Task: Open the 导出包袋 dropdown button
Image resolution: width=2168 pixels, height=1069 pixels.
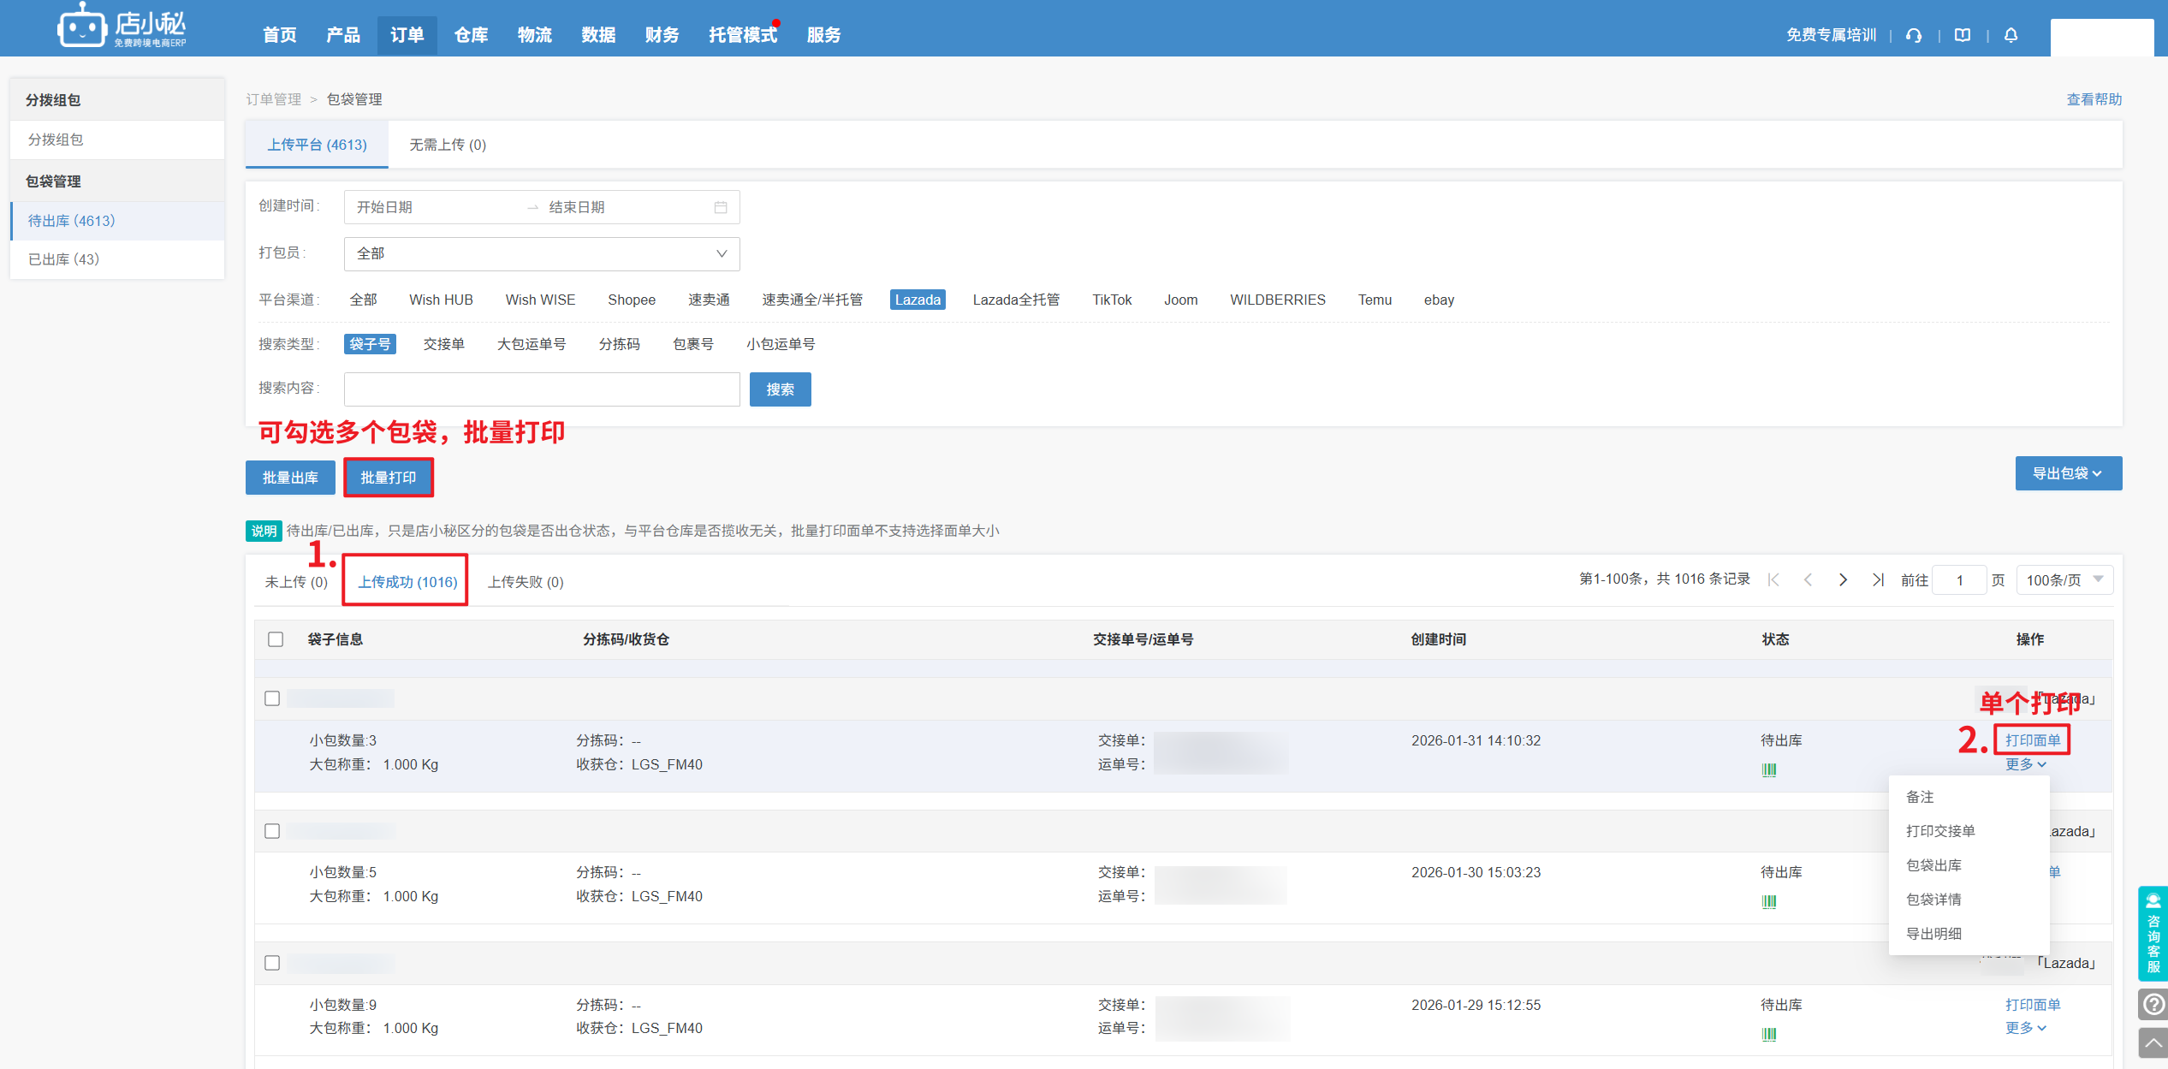Action: coord(2068,473)
